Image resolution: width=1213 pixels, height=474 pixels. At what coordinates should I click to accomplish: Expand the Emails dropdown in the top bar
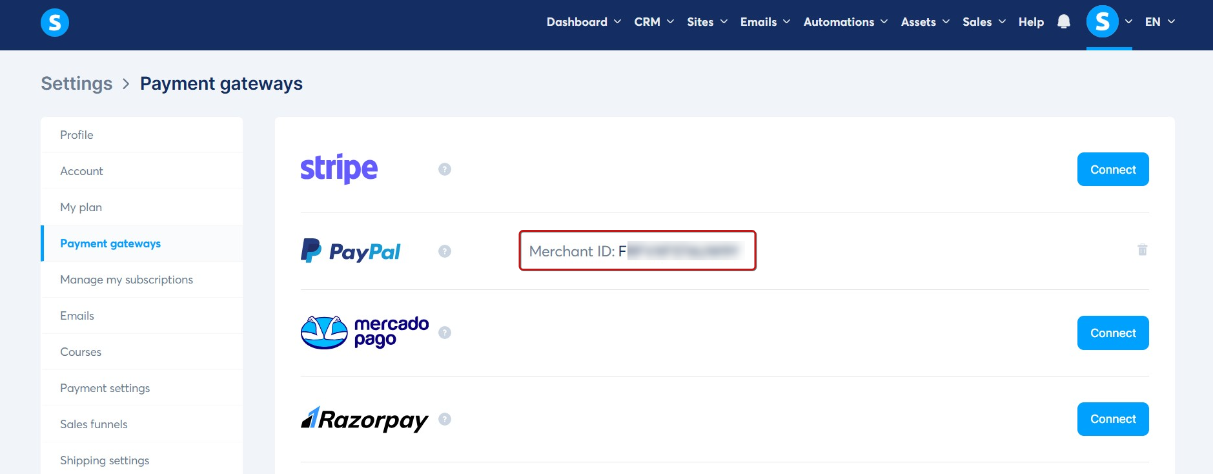tap(765, 22)
